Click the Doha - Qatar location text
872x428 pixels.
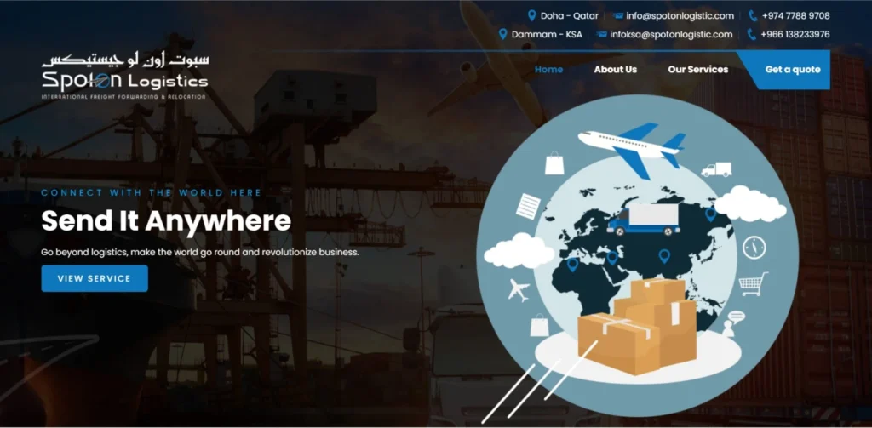[570, 16]
